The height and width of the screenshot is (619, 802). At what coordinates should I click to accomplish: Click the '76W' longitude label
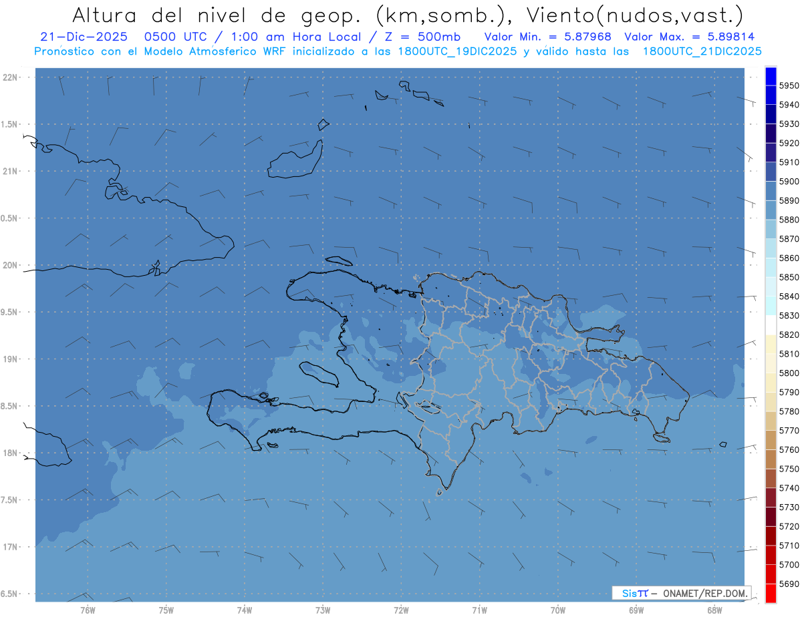coord(88,610)
